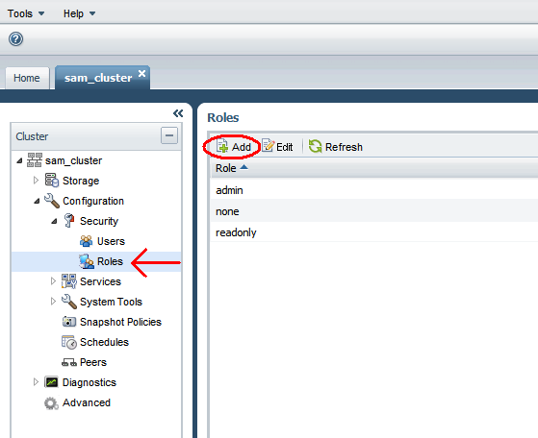Select the Storage icon in tree
The height and width of the screenshot is (438, 538).
pyautogui.click(x=52, y=181)
